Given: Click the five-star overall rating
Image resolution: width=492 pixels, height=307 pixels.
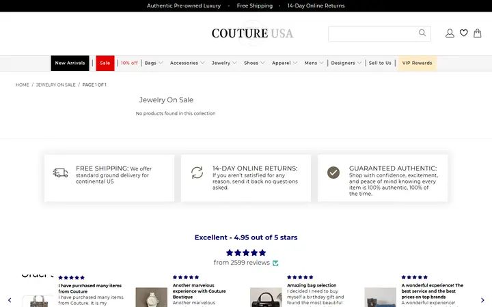Looking at the screenshot, I should click(x=246, y=252).
